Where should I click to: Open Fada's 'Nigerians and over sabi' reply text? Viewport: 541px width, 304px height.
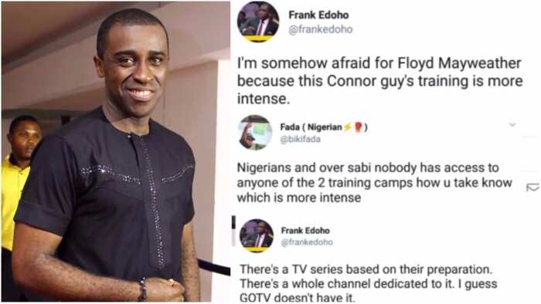point(374,182)
